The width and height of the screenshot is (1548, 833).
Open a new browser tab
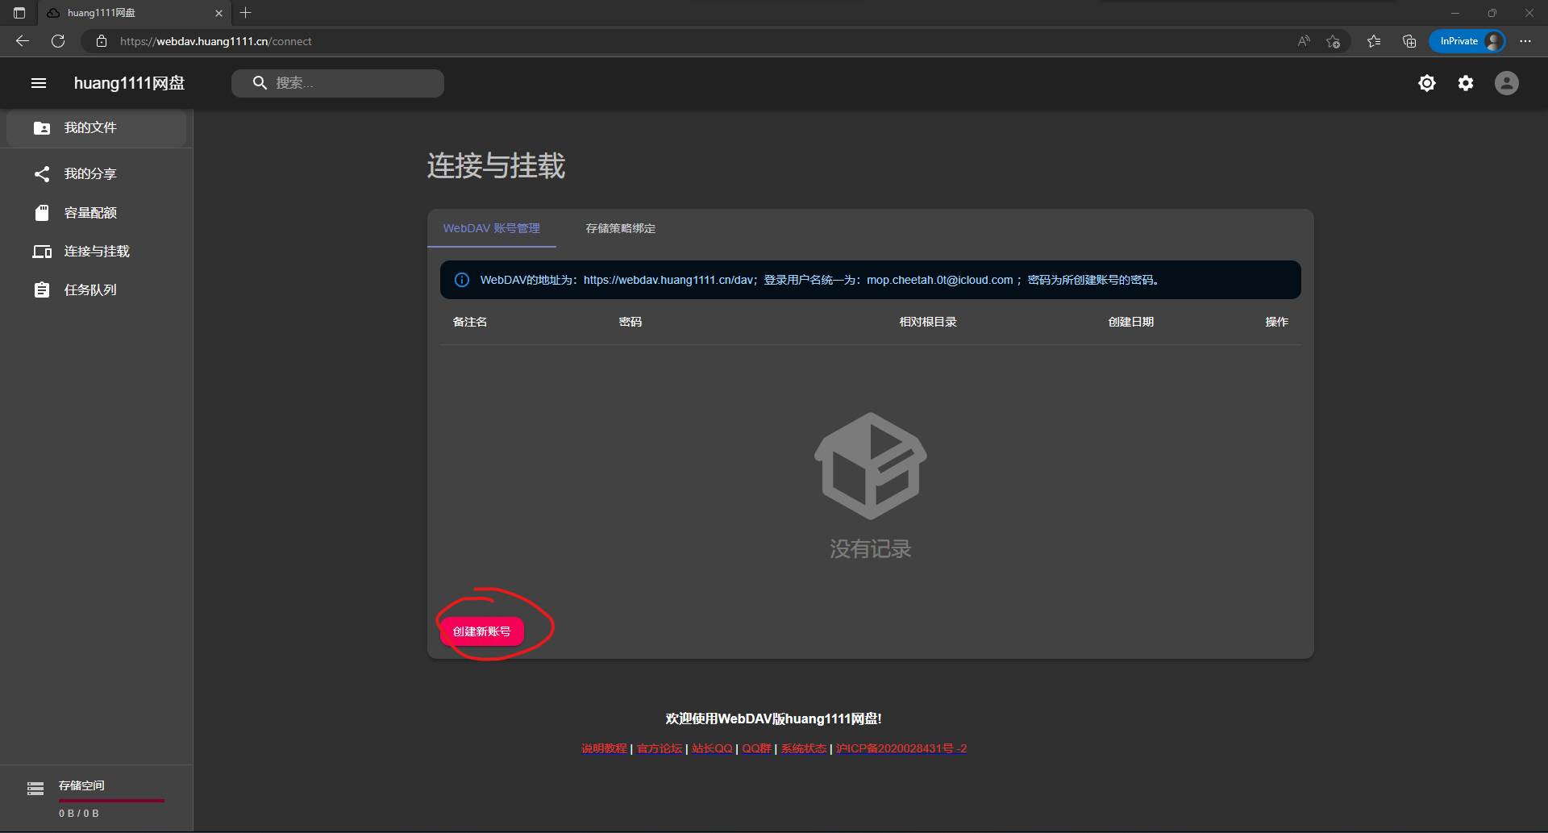(246, 13)
